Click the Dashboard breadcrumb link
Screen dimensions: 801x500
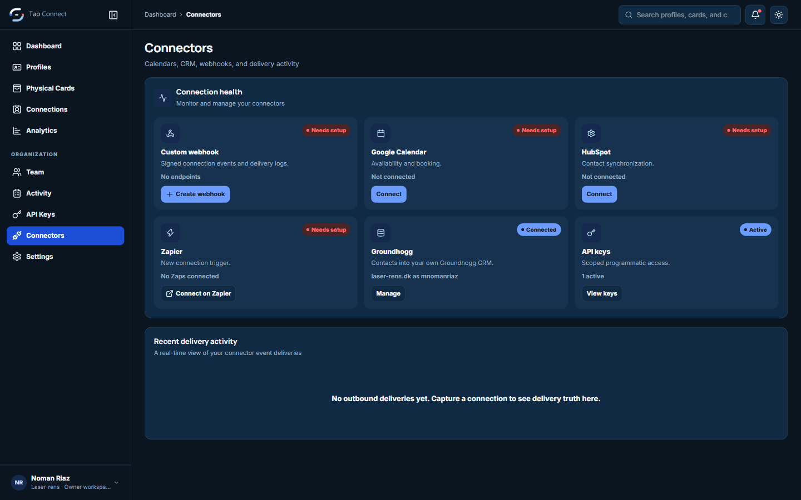point(160,15)
